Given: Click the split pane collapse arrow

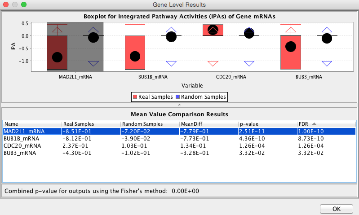Looking at the screenshot, I should (x=179, y=105).
